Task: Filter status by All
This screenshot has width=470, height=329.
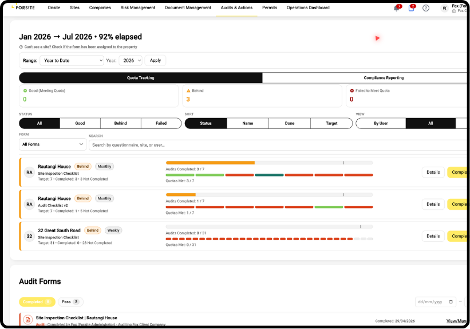Action: tap(40, 123)
